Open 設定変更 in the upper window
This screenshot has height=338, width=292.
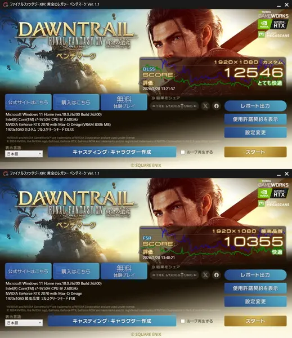[255, 132]
